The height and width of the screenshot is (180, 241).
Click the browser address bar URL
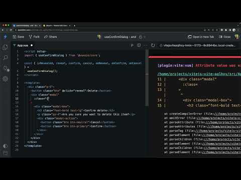pyautogui.click(x=48, y=30)
